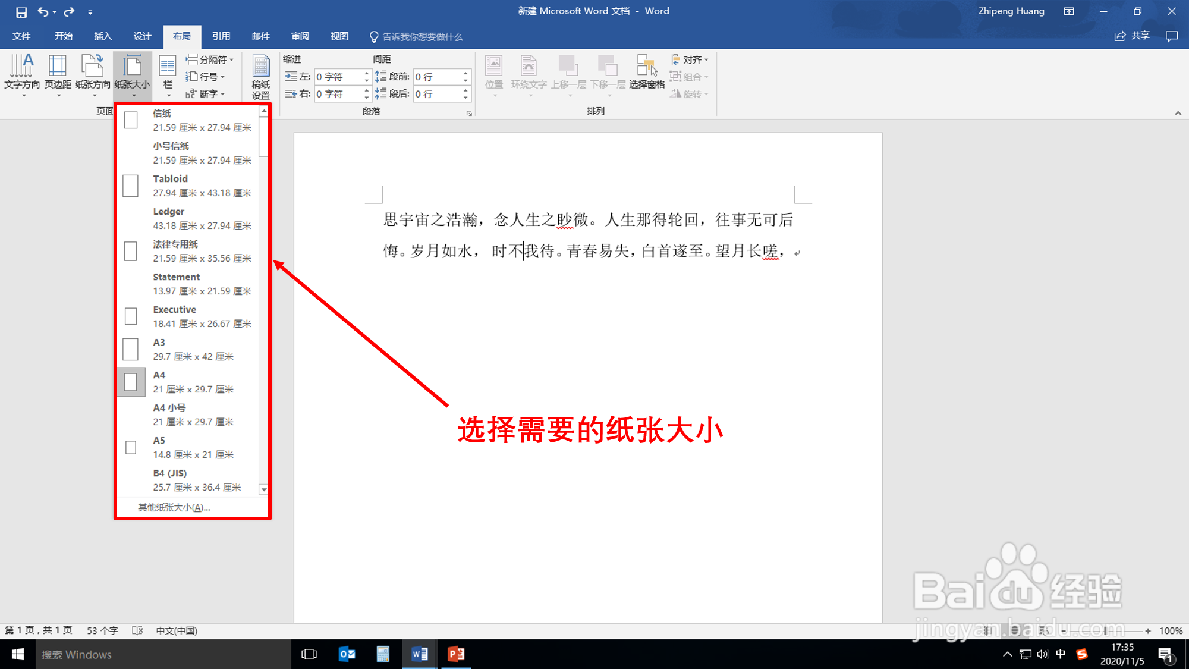Open the References (引用) tab
Viewport: 1189px width, 669px height.
[x=221, y=36]
